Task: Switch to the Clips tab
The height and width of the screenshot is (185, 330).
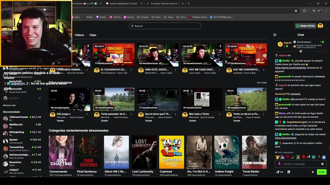Action: click(x=93, y=35)
